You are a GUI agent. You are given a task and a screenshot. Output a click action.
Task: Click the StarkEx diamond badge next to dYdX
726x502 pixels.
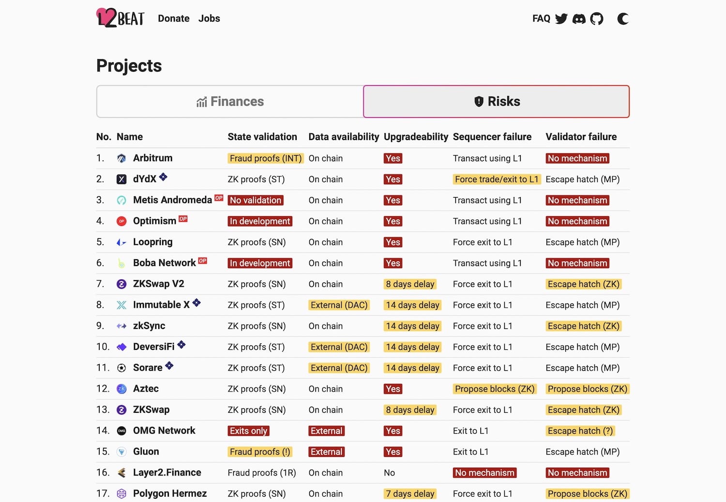pyautogui.click(x=163, y=177)
